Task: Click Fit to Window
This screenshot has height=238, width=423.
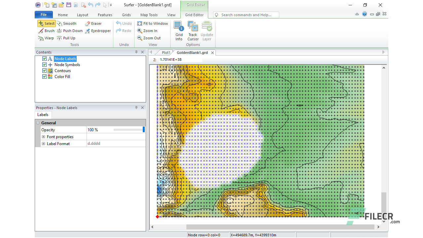Action: pyautogui.click(x=152, y=23)
